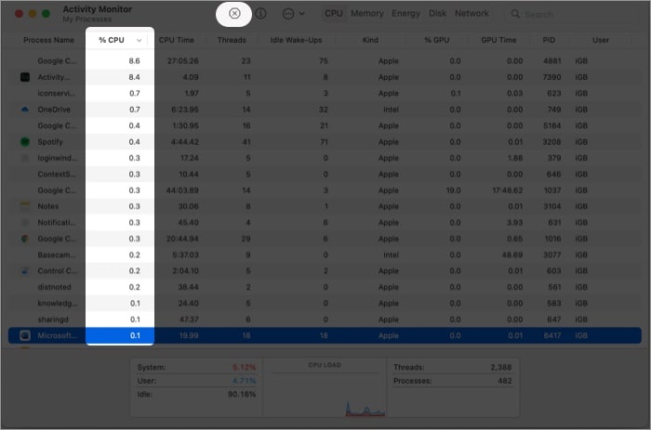
Task: Click the Threads count 2,388
Action: tap(500, 368)
